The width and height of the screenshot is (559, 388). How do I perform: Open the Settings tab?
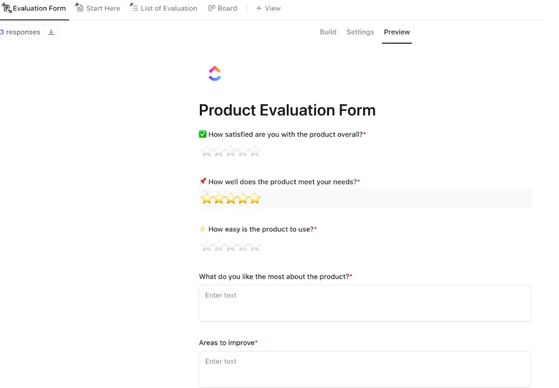[x=360, y=32]
